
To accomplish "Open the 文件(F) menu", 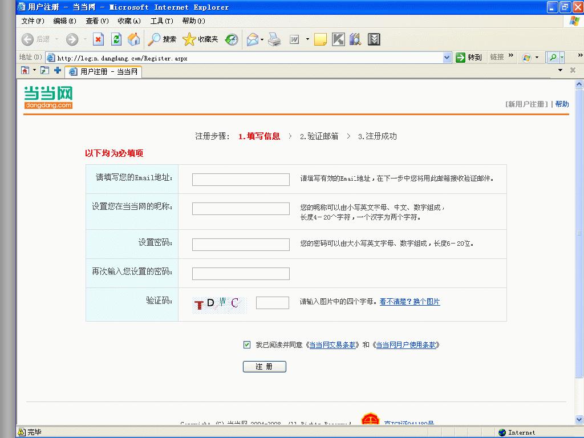I will click(33, 21).
